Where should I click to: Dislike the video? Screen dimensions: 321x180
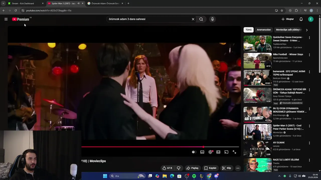[x=179, y=168]
